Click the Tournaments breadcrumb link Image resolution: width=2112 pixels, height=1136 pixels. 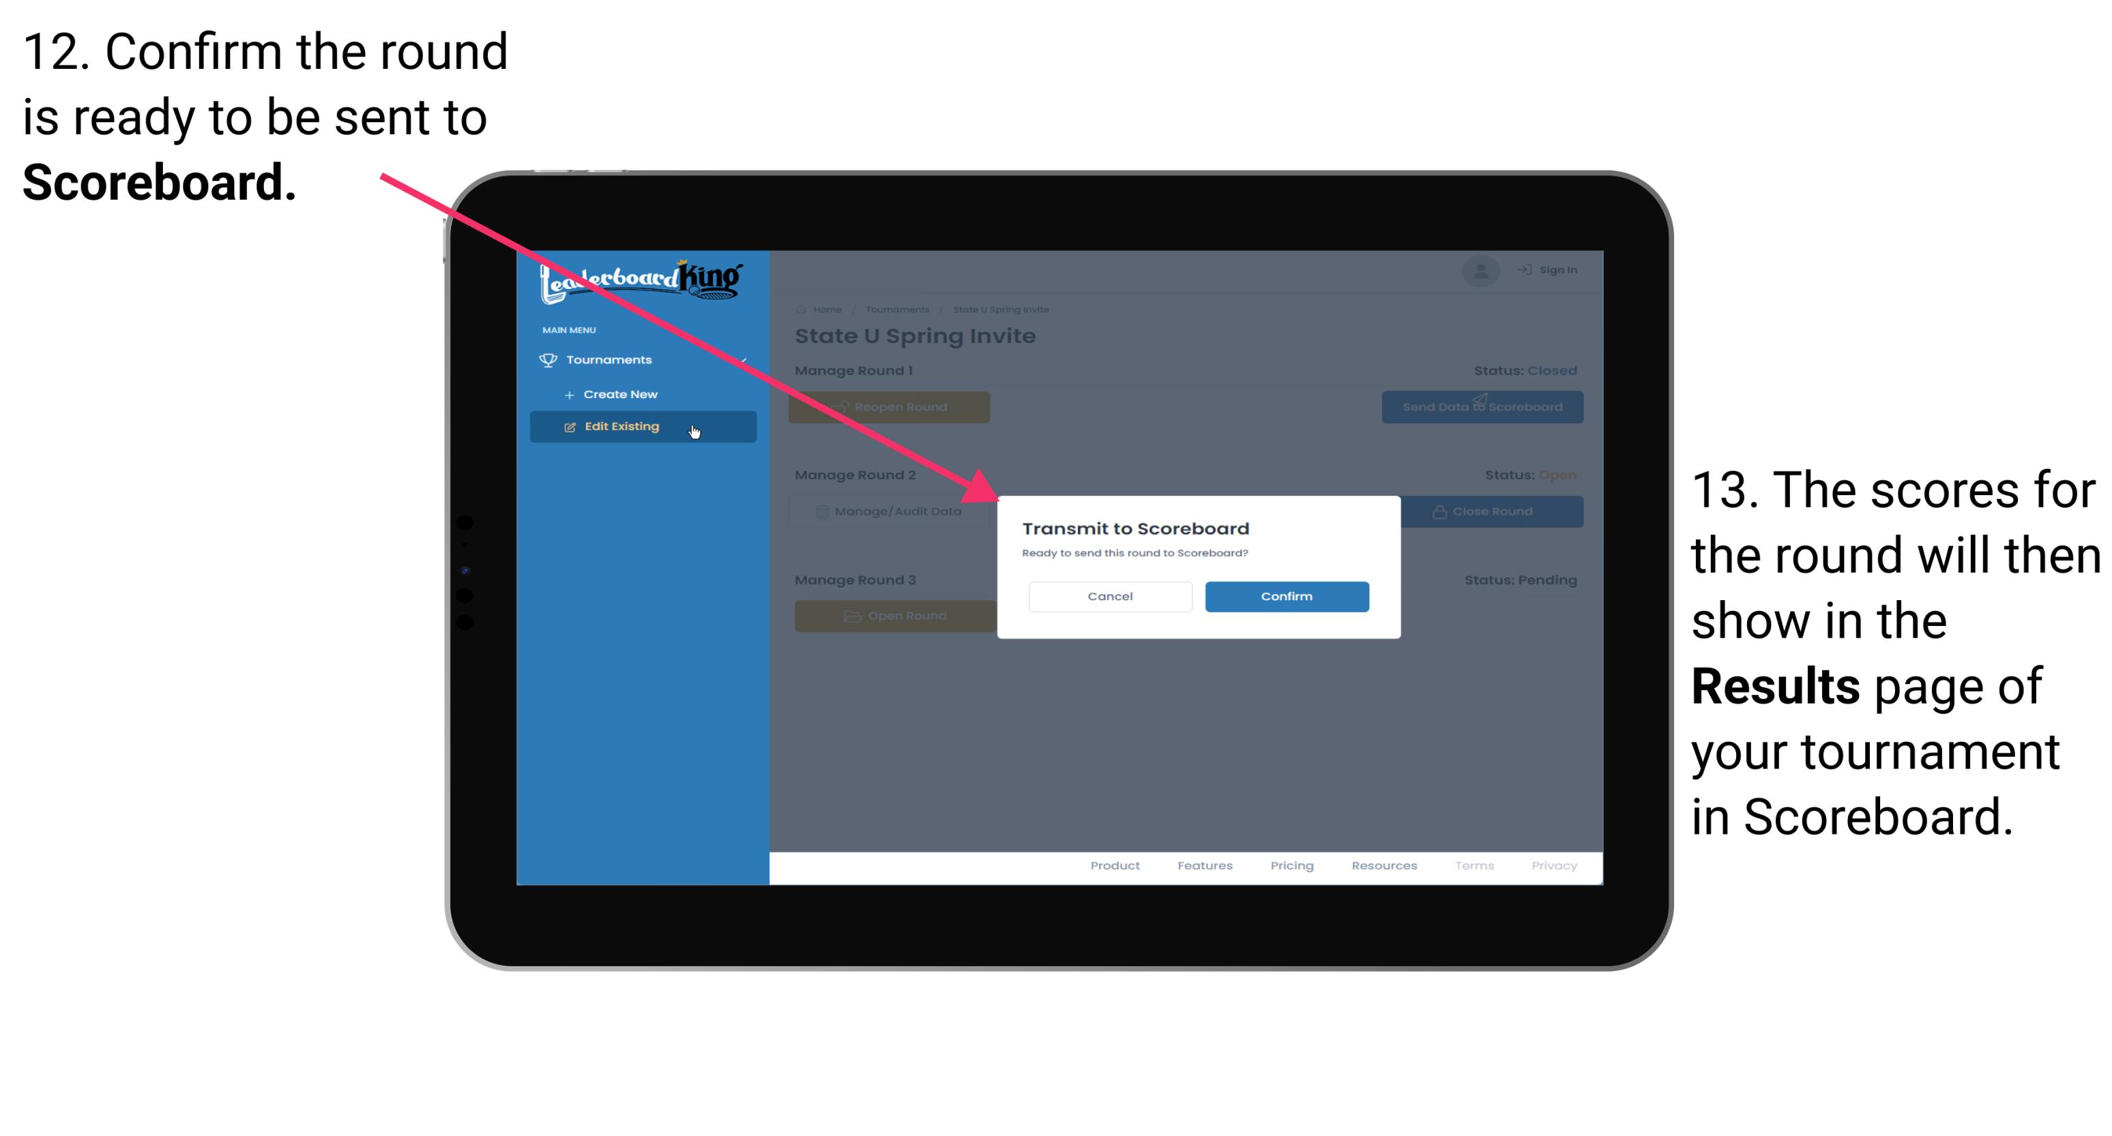coord(896,309)
